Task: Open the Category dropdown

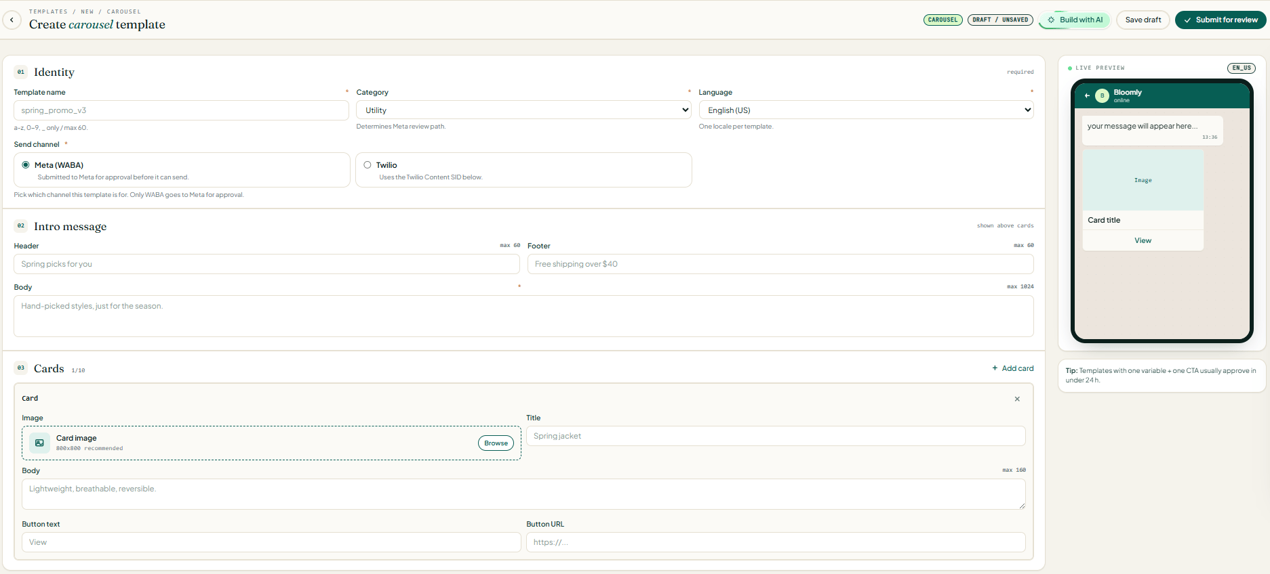Action: click(x=523, y=110)
